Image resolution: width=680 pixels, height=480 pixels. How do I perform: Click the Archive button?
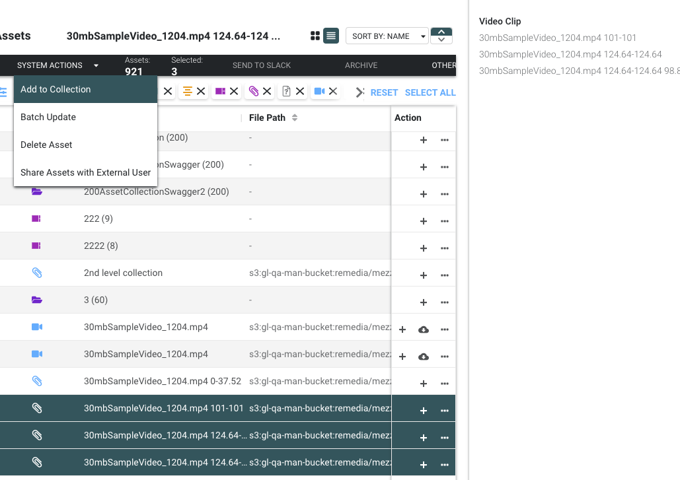coord(361,65)
